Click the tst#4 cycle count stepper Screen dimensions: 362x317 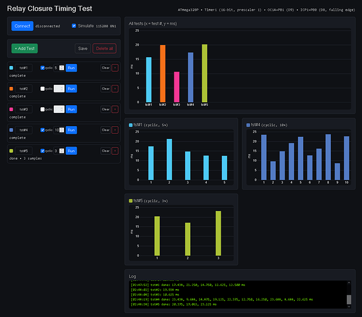click(x=61, y=130)
